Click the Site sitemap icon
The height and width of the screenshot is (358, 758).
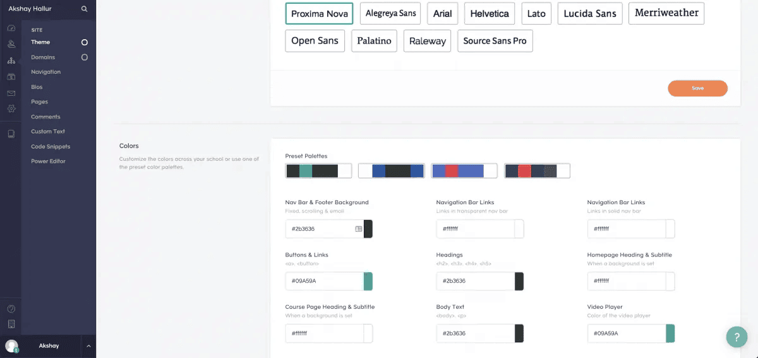click(11, 61)
